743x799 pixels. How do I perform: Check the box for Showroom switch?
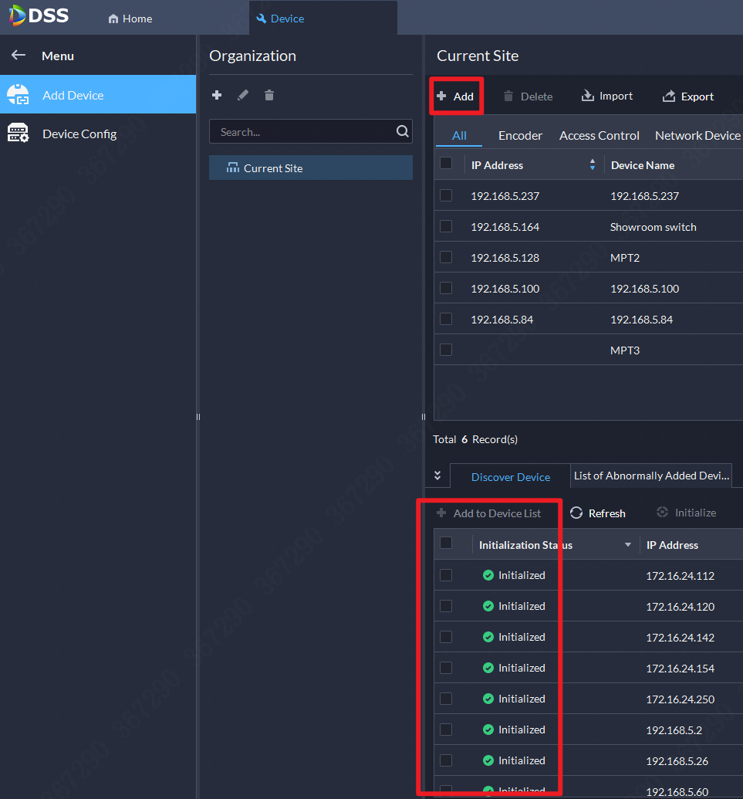pyautogui.click(x=446, y=225)
